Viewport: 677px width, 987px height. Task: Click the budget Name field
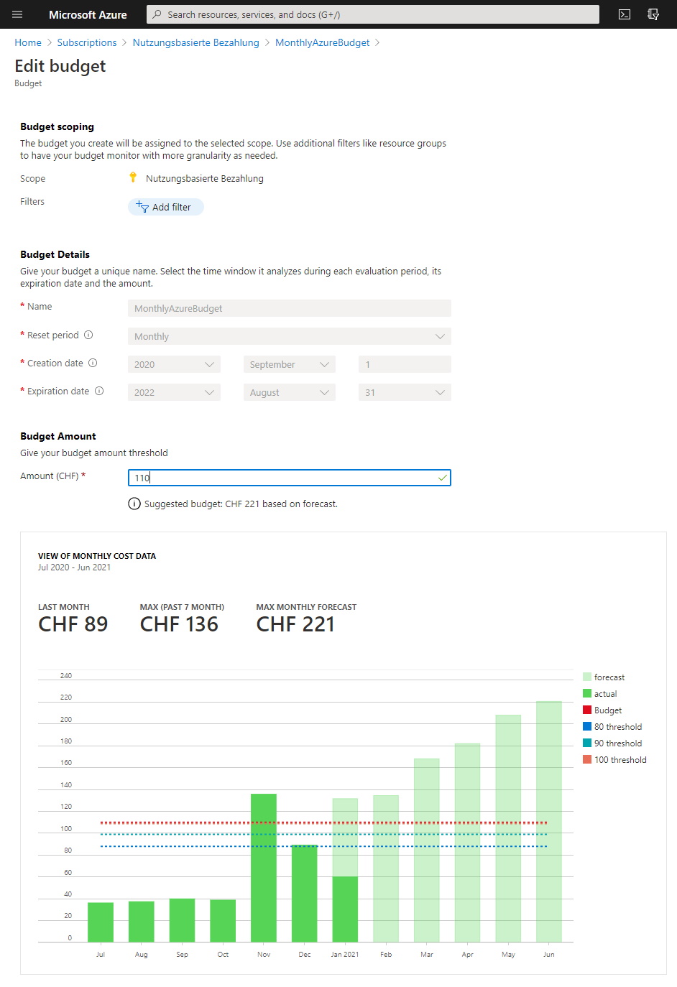[290, 308]
